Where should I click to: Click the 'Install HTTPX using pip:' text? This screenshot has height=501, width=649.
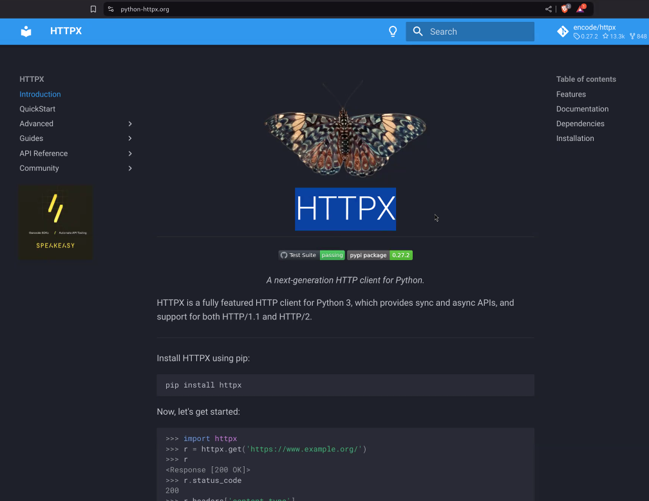point(203,358)
